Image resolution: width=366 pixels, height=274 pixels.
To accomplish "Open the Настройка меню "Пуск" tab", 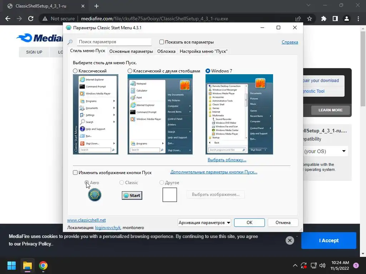I will point(203,51).
